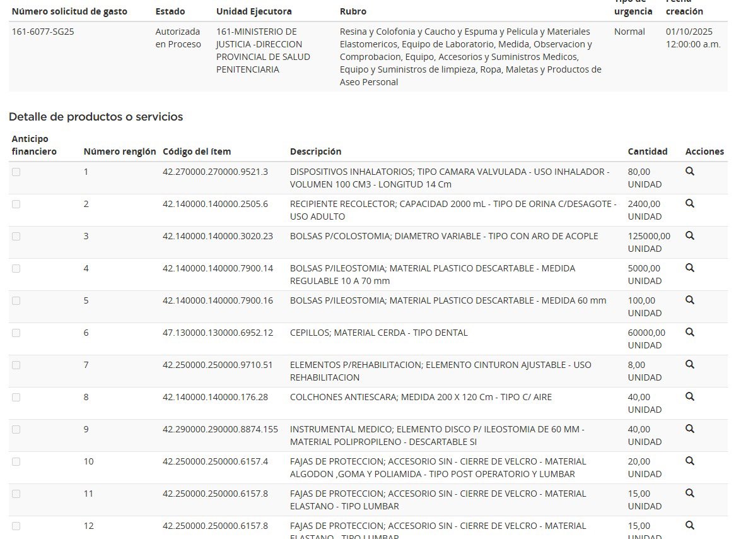The width and height of the screenshot is (736, 539).
Task: Click item code 42.140000.140000.3020.23
Action: coord(218,236)
